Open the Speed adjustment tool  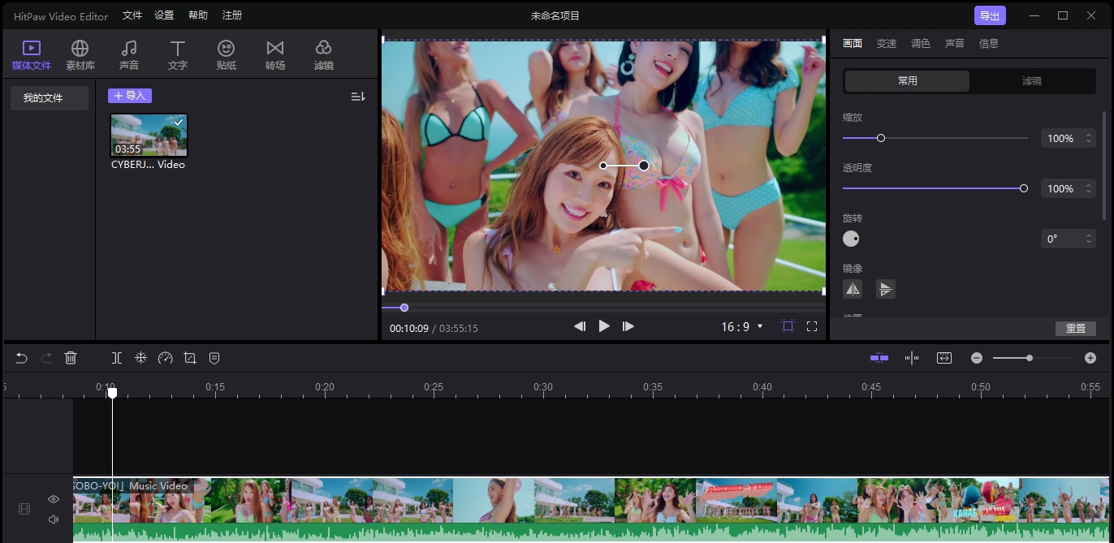(x=166, y=357)
